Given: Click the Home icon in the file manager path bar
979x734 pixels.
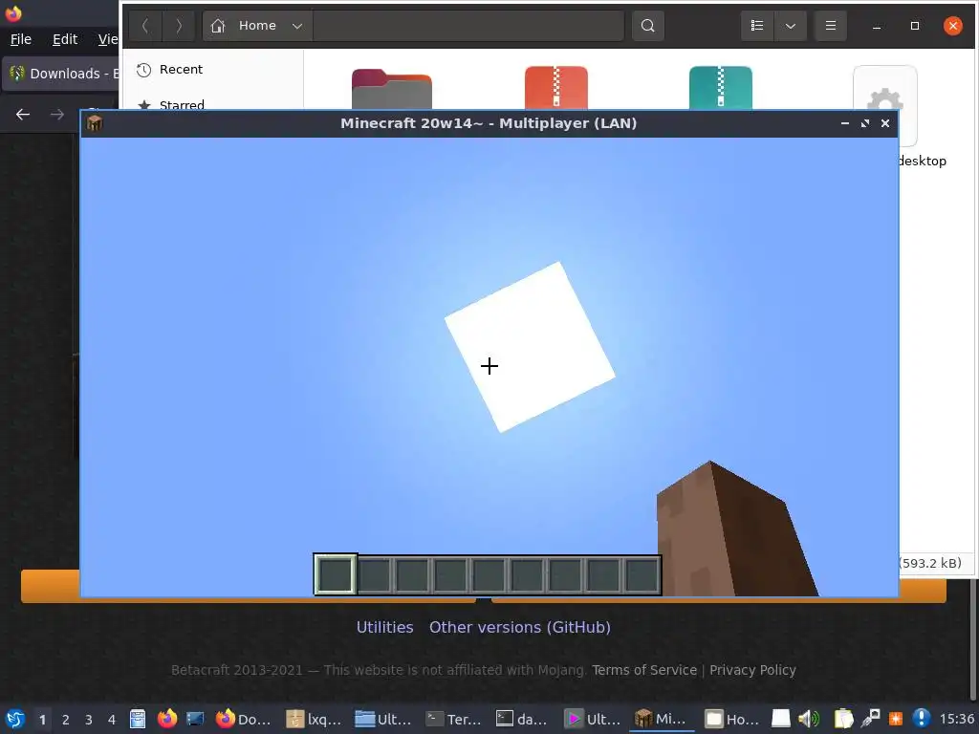Looking at the screenshot, I should (x=218, y=26).
